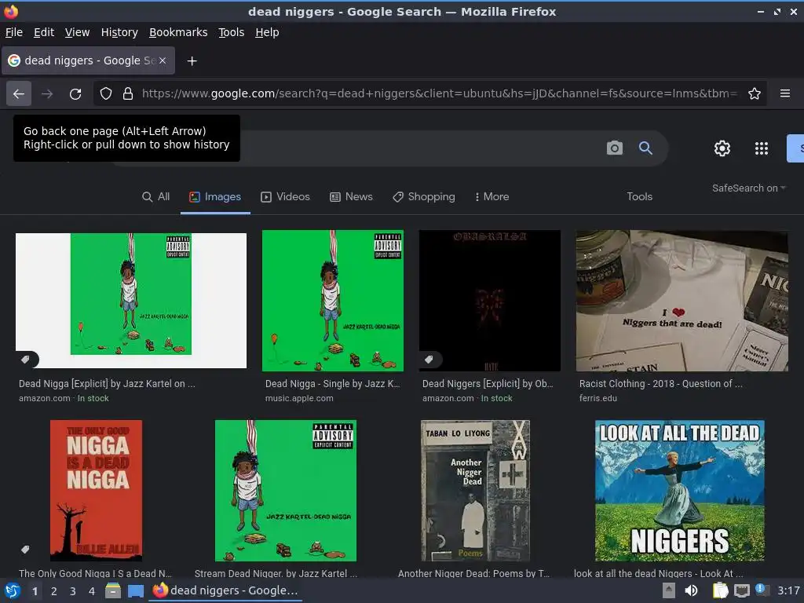804x603 pixels.
Task: Open the Sound of Music meme thumbnail
Action: coord(680,491)
